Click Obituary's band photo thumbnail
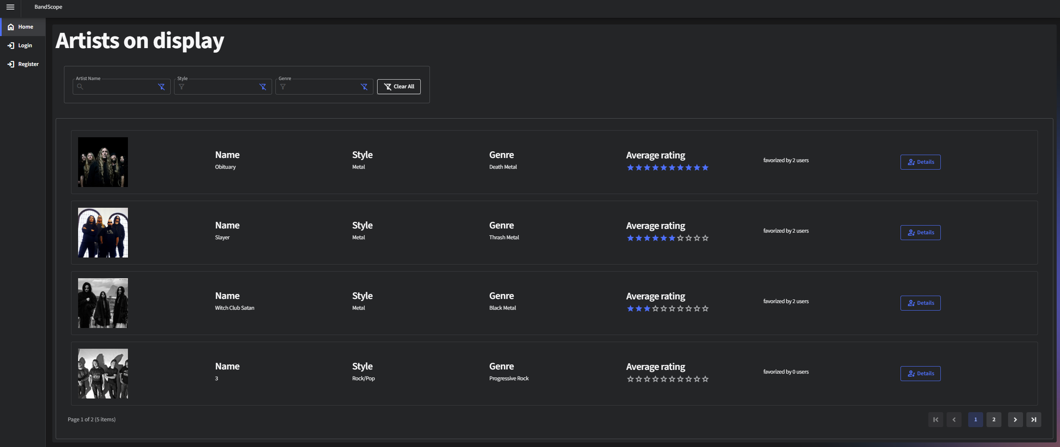1060x447 pixels. coord(103,162)
